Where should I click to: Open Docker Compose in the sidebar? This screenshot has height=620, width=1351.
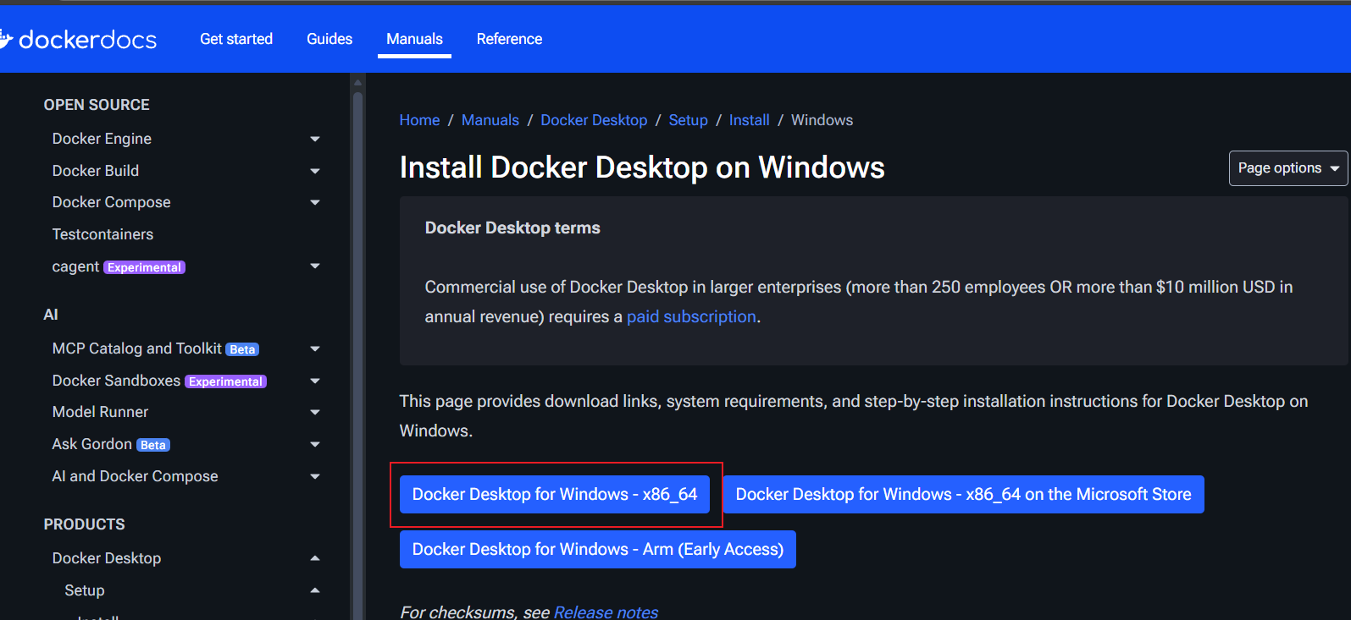111,202
